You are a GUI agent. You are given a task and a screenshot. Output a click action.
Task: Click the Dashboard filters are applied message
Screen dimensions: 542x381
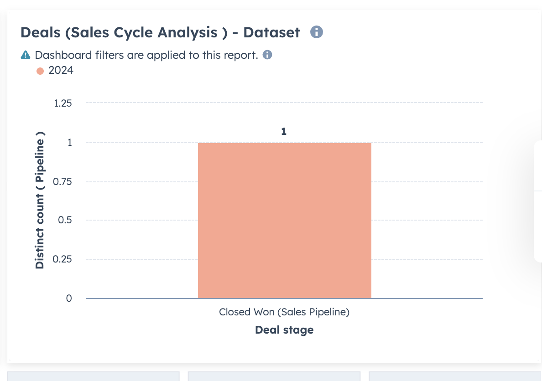click(146, 55)
